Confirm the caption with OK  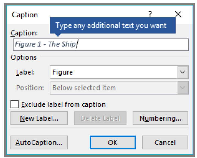click(x=113, y=143)
